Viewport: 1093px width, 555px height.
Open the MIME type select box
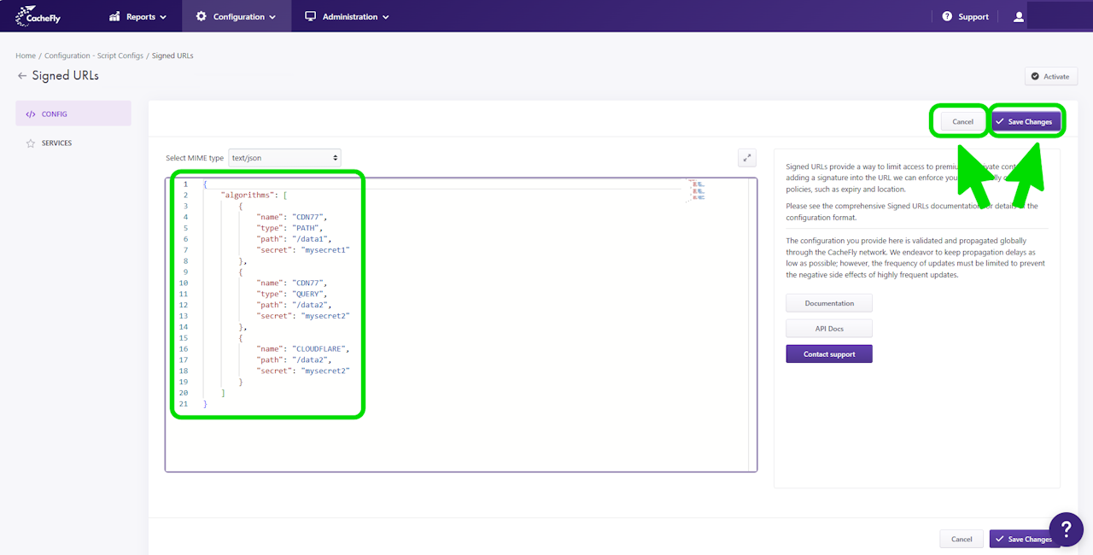click(284, 158)
